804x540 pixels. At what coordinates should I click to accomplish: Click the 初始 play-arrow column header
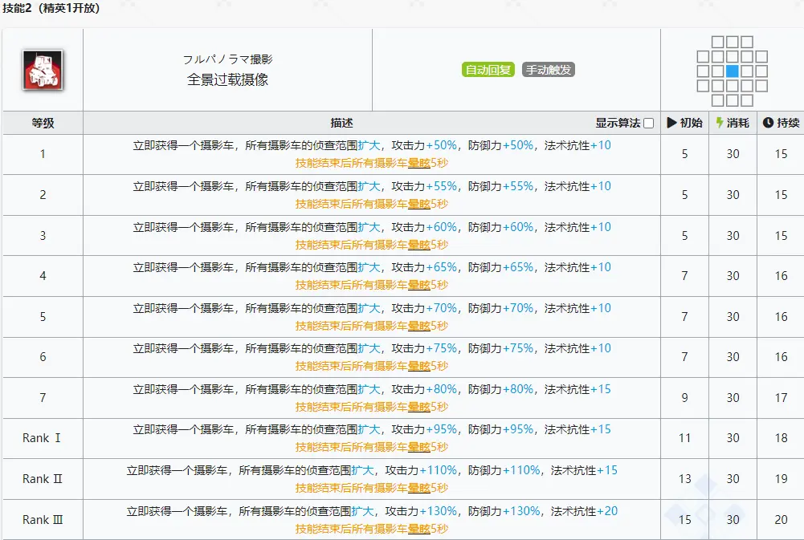[x=684, y=123]
